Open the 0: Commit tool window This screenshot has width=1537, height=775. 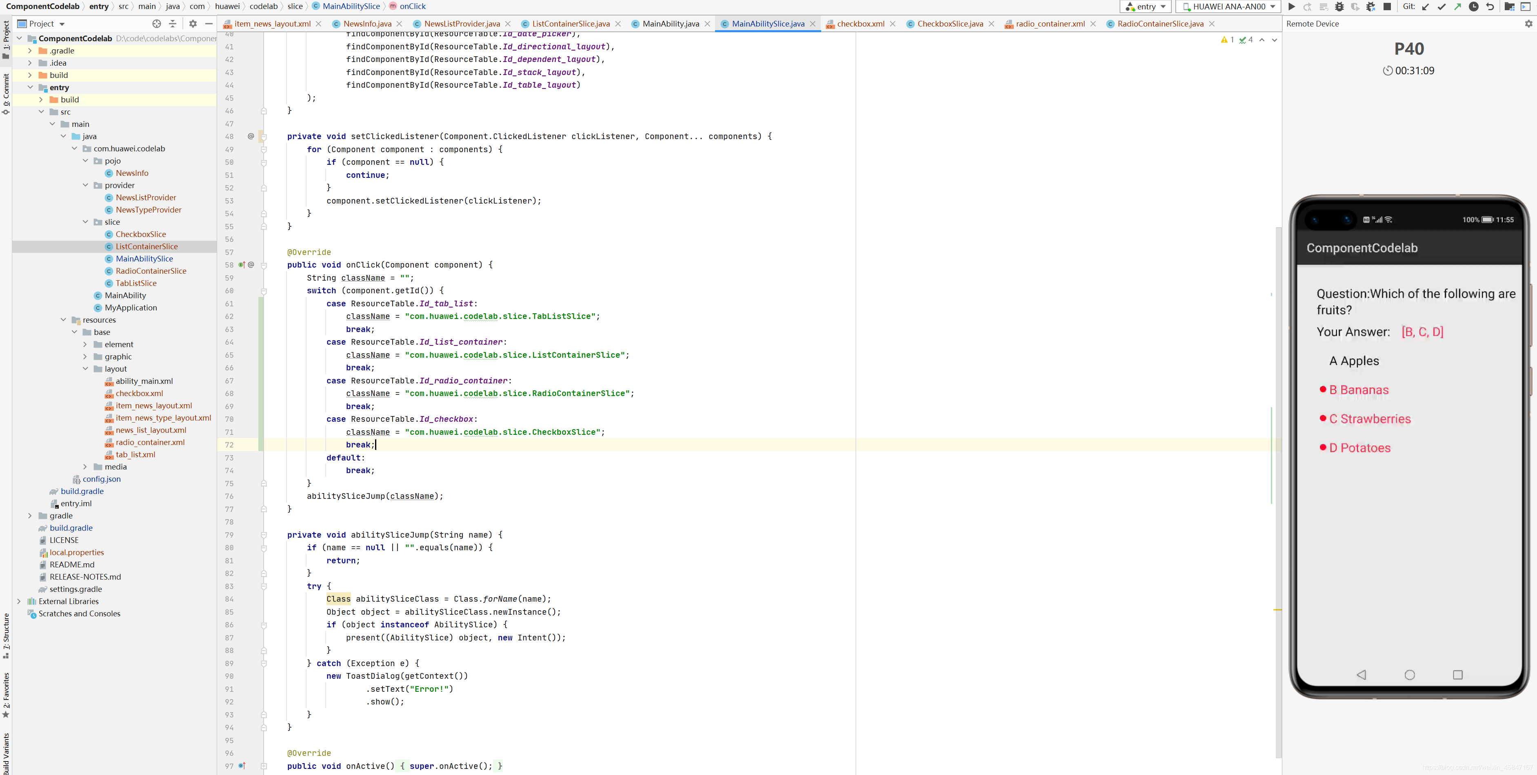pyautogui.click(x=6, y=93)
